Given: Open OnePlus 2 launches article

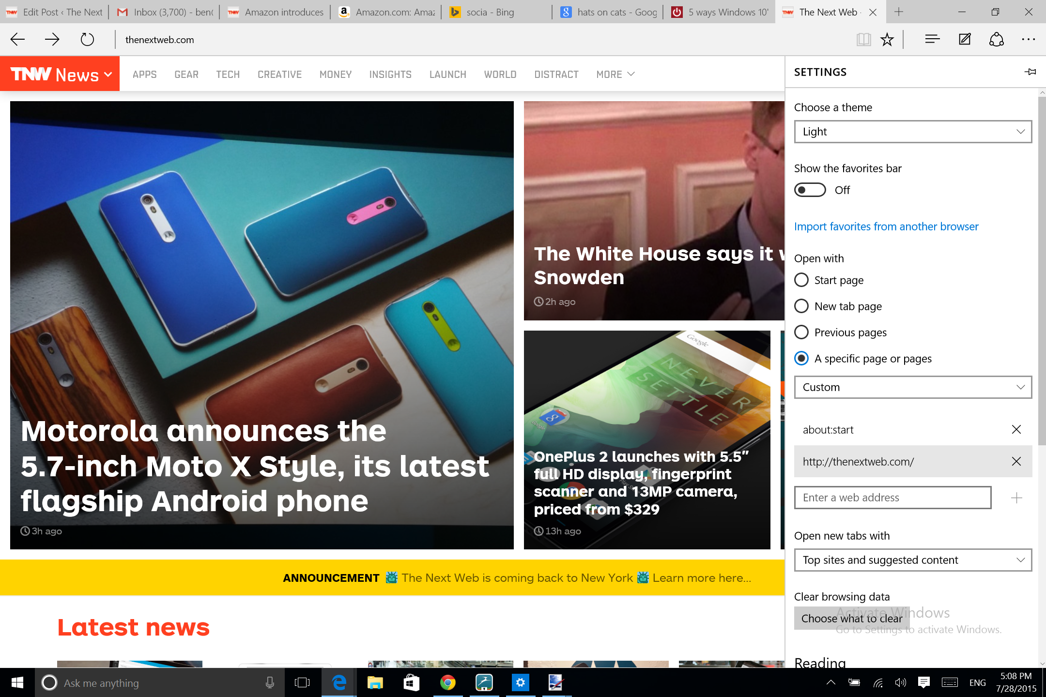Looking at the screenshot, I should (x=647, y=440).
